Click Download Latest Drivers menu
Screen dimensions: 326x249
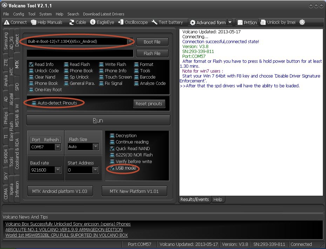click(103, 14)
